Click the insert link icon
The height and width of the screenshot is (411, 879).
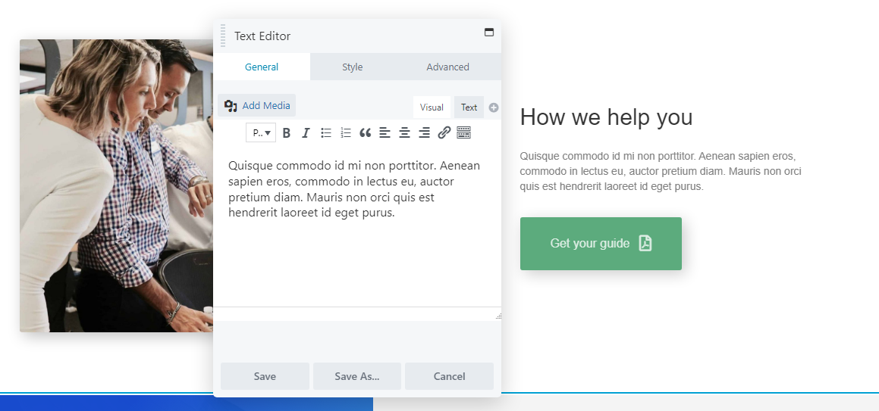[x=444, y=133]
